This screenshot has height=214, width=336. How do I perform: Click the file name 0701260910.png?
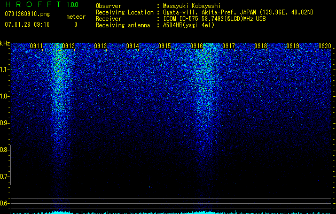tap(27, 14)
